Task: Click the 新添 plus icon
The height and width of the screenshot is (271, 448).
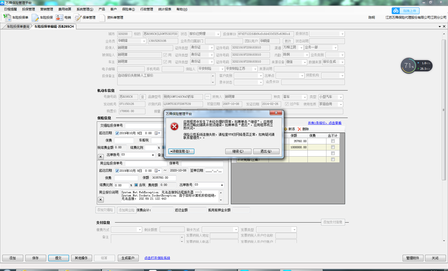Action: [x=286, y=129]
